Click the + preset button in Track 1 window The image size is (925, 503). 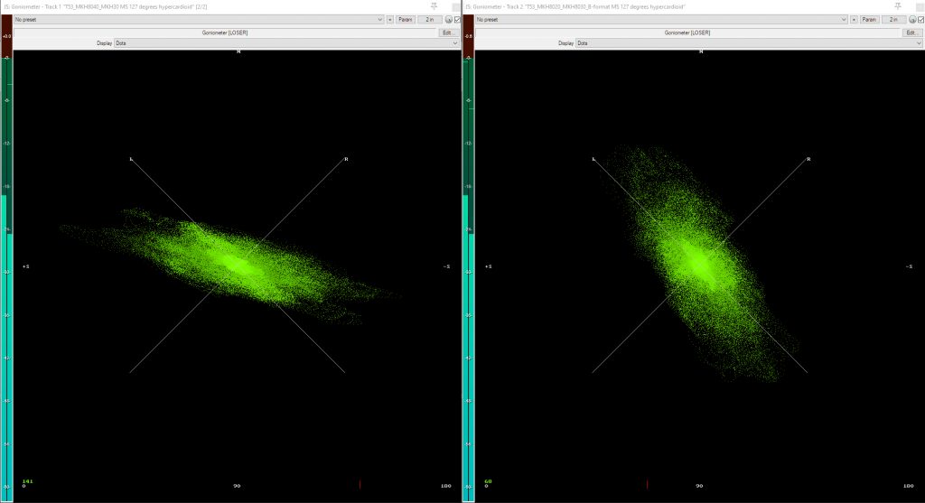(x=390, y=20)
